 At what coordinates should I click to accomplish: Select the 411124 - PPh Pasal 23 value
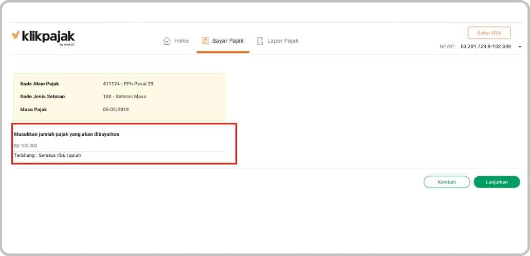[128, 84]
